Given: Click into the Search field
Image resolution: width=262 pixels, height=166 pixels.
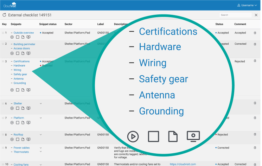Looking at the screenshot, I should tap(235, 15).
